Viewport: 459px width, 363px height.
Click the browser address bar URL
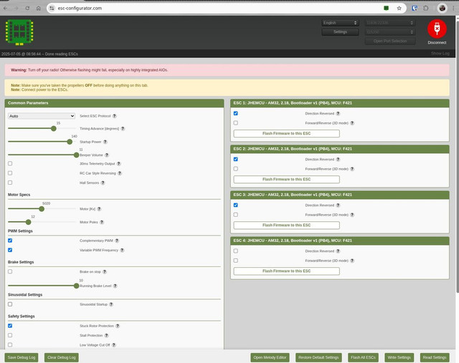(80, 8)
